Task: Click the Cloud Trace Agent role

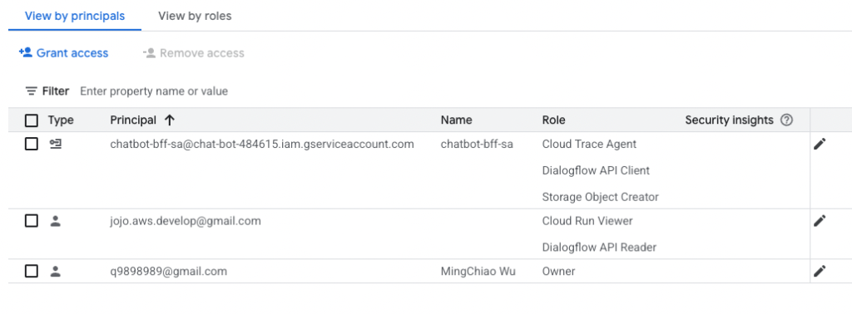Action: 590,145
